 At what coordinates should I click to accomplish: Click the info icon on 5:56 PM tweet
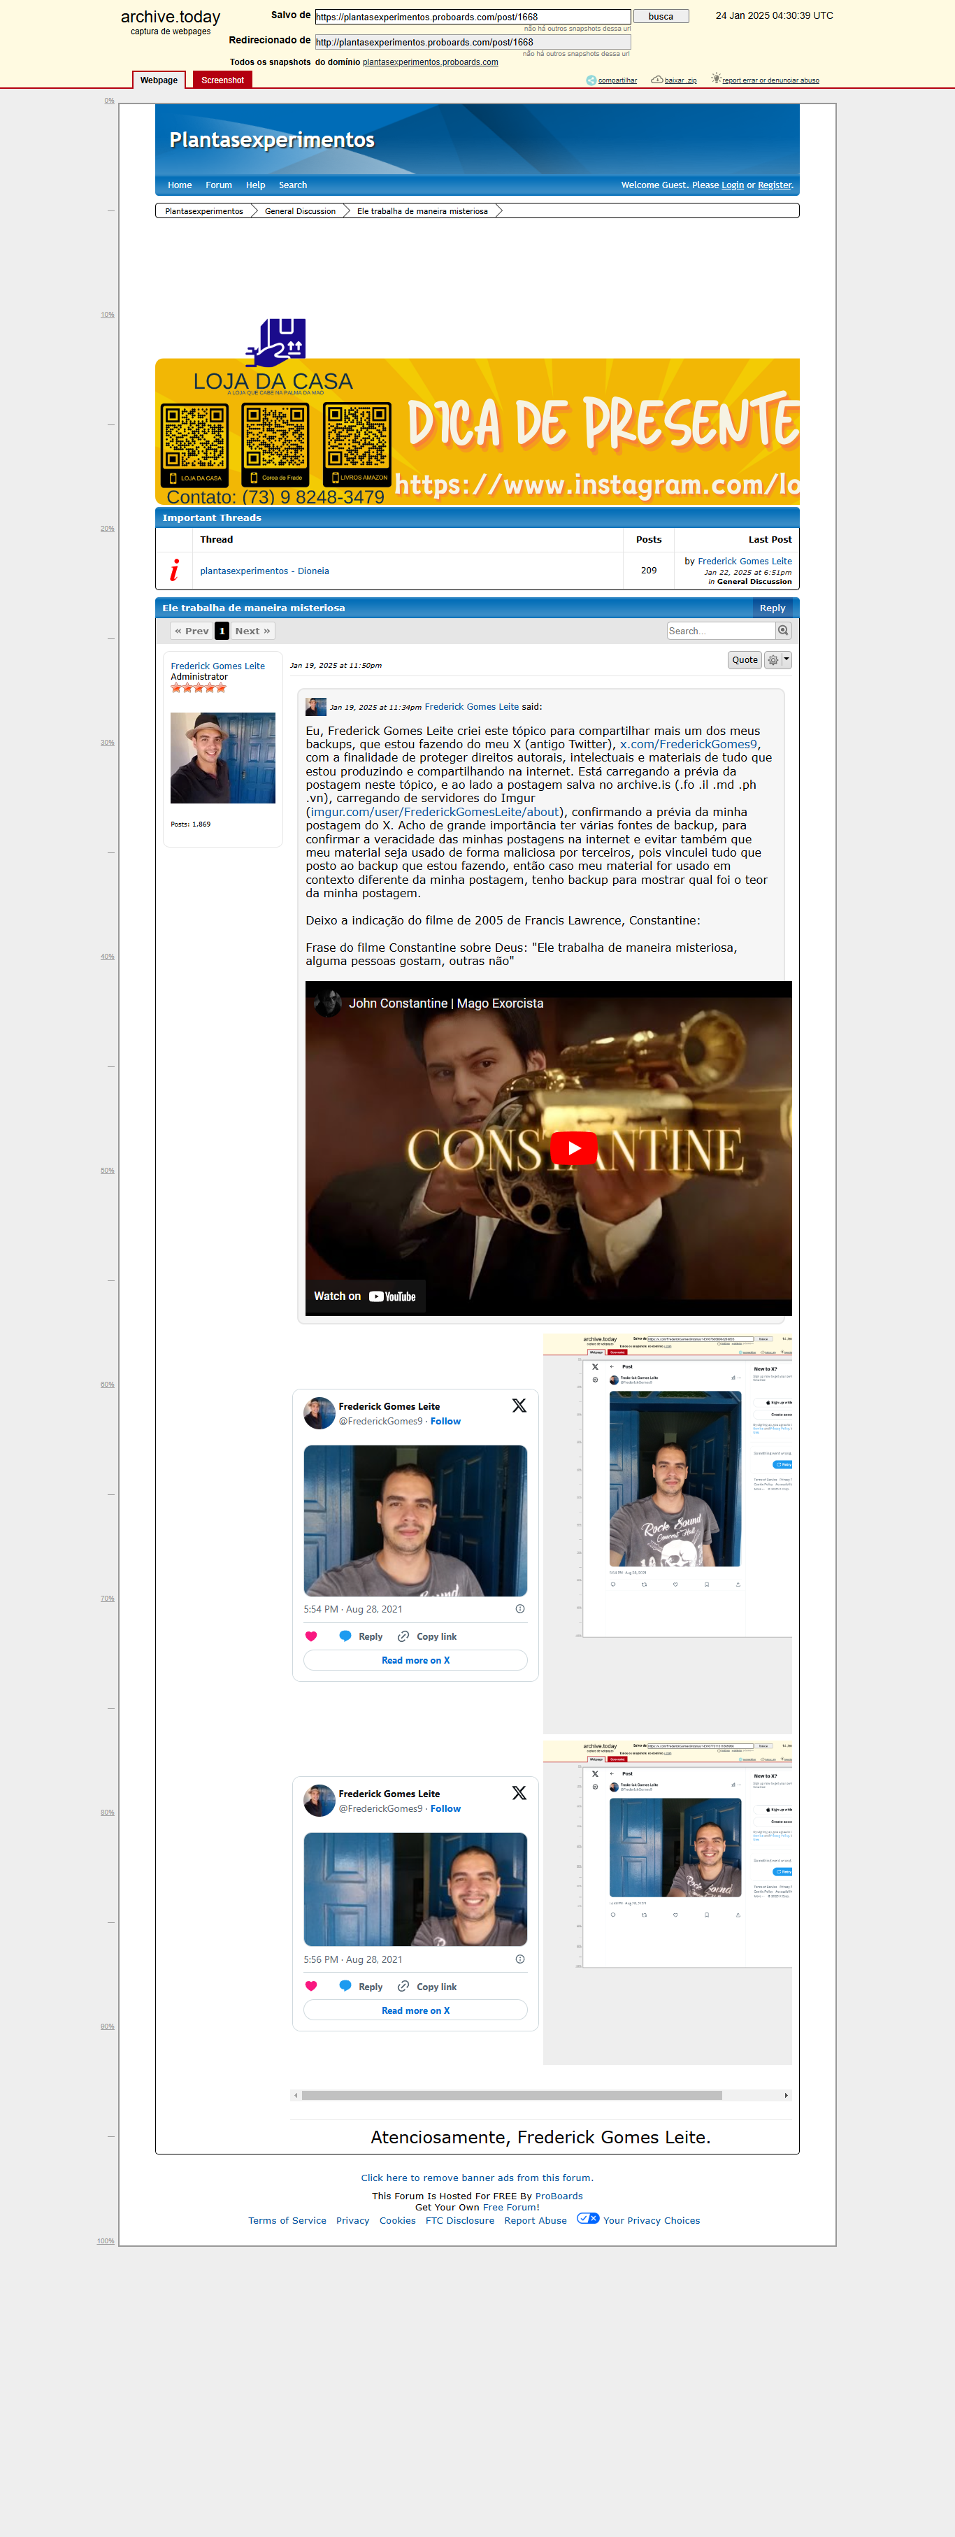point(520,1959)
